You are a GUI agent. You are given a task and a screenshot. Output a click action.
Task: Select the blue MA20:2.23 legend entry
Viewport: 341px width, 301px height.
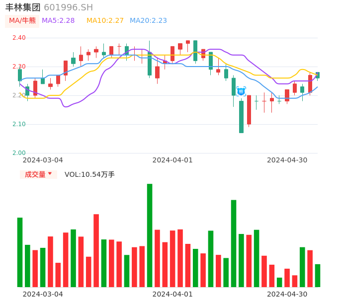[148, 21]
